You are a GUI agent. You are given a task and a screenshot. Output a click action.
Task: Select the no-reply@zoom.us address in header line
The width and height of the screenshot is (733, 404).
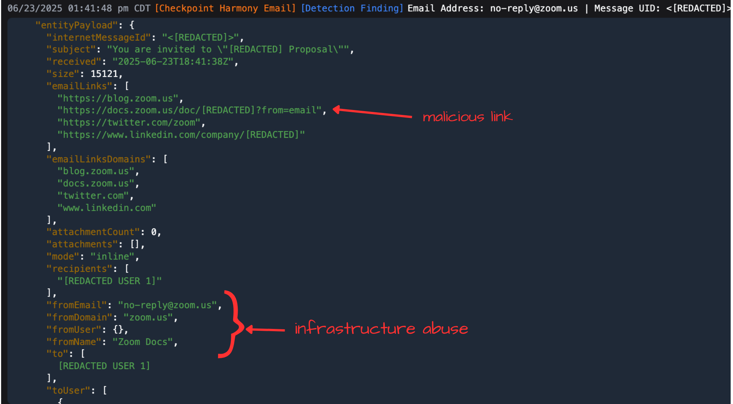click(534, 8)
